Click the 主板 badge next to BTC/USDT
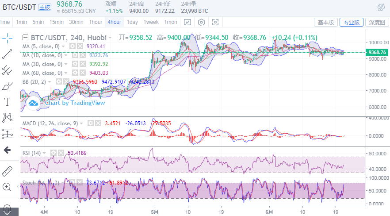 tap(45, 8)
